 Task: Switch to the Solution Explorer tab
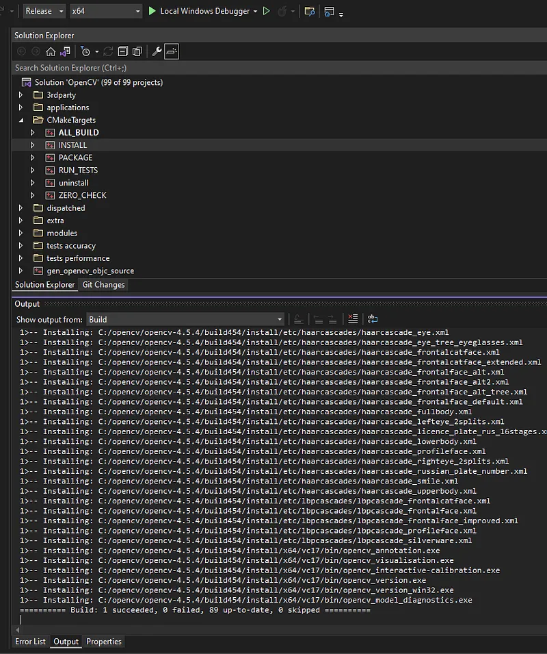pyautogui.click(x=45, y=285)
